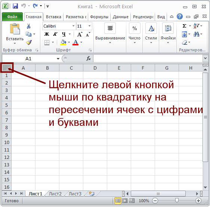
Task: Open the Calibri font name dropdown
Action: point(73,26)
